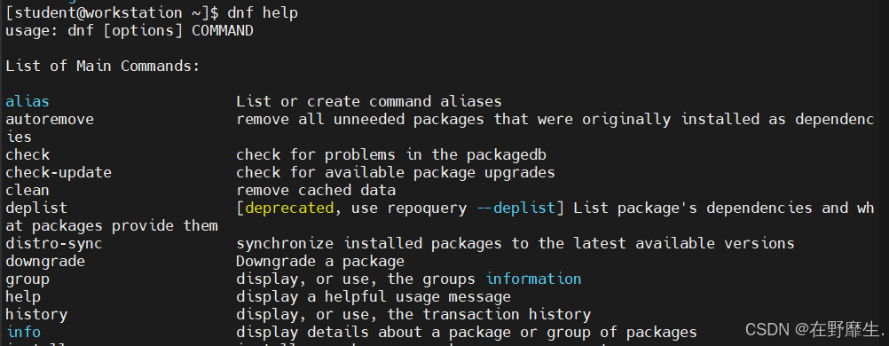Click the 'check' command name
Image resolution: width=889 pixels, height=346 pixels.
click(x=28, y=154)
